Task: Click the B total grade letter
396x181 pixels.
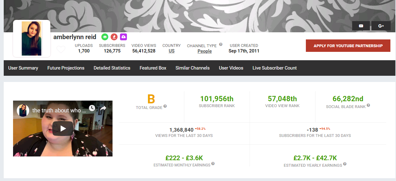Action: coord(151,99)
